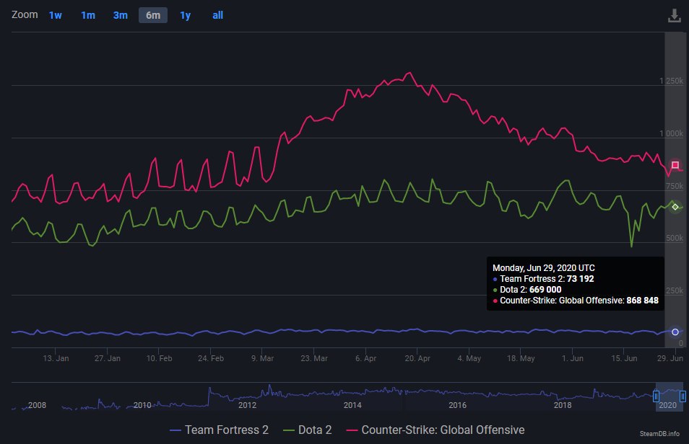The width and height of the screenshot is (689, 444).
Task: Click the 1 250k y-axis label
Action: click(671, 81)
